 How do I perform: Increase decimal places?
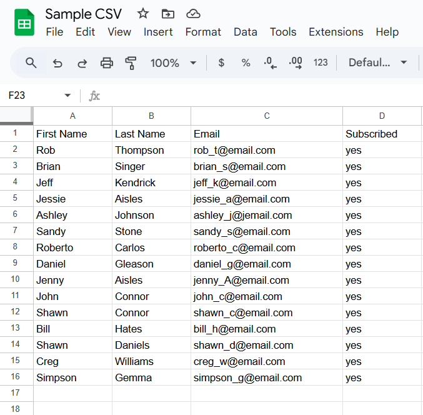coord(296,62)
